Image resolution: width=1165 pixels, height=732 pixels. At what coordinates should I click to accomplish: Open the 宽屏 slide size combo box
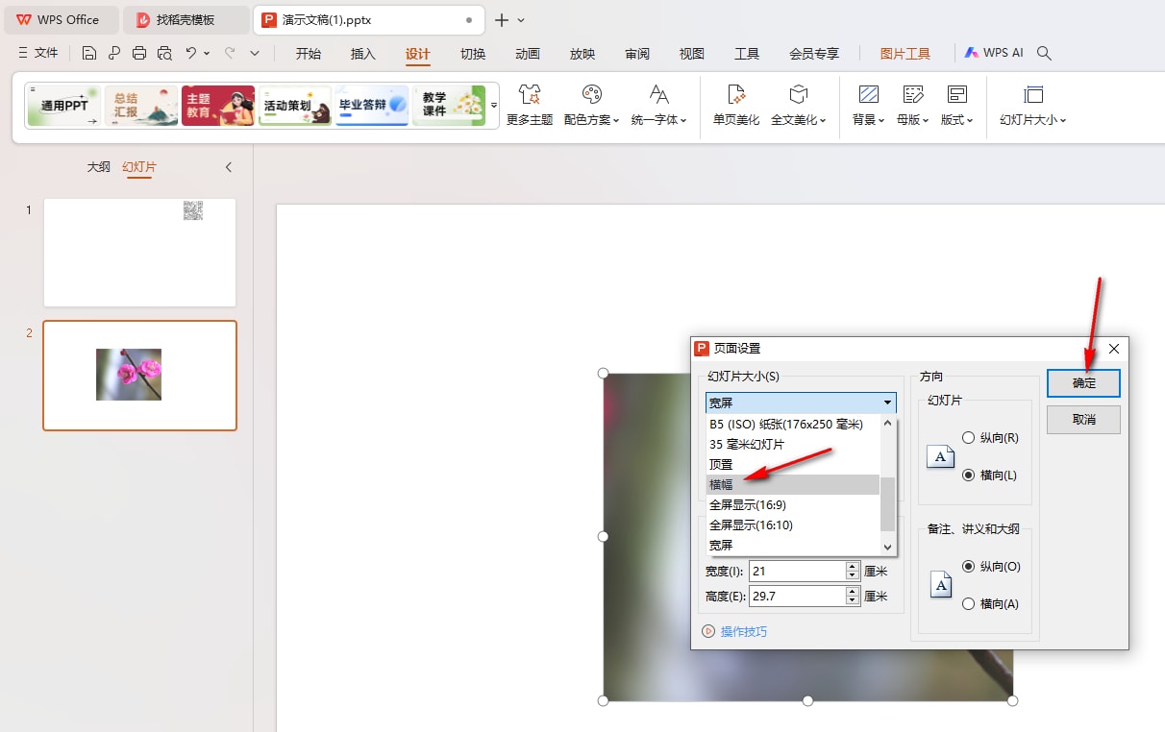801,403
